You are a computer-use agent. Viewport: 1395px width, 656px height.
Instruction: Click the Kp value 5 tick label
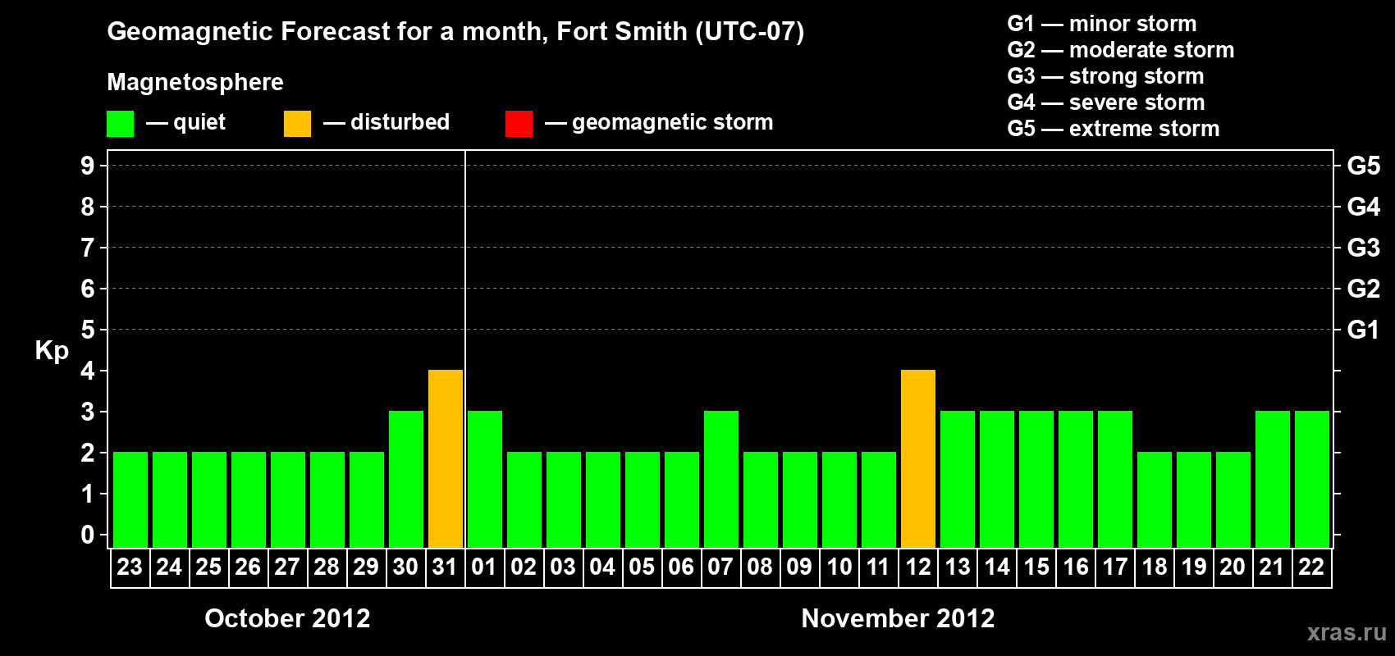(88, 330)
